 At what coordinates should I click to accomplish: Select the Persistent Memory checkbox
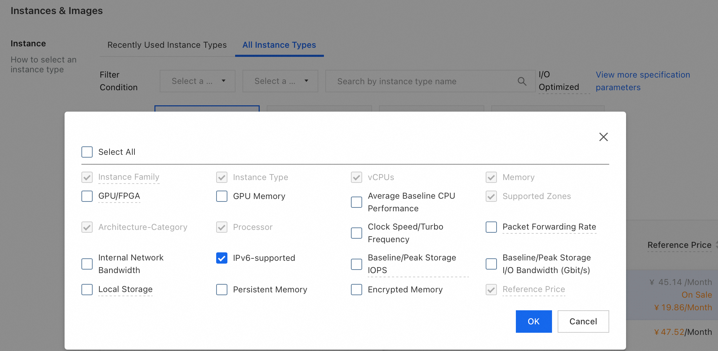coord(222,290)
